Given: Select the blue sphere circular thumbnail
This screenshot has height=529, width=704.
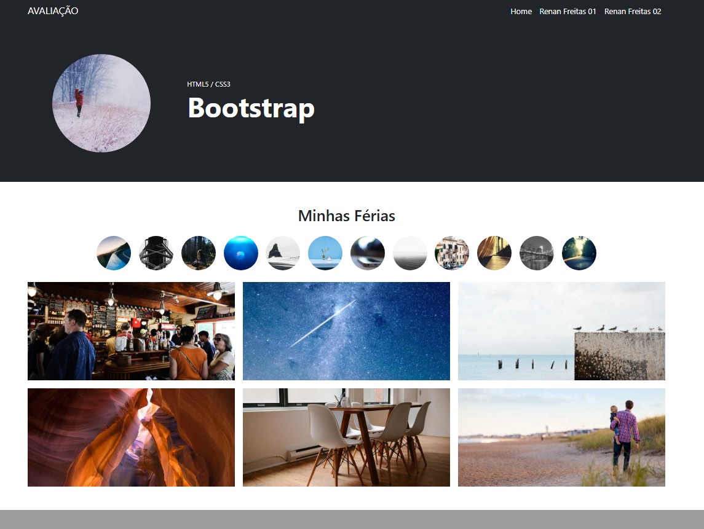Looking at the screenshot, I should [240, 253].
